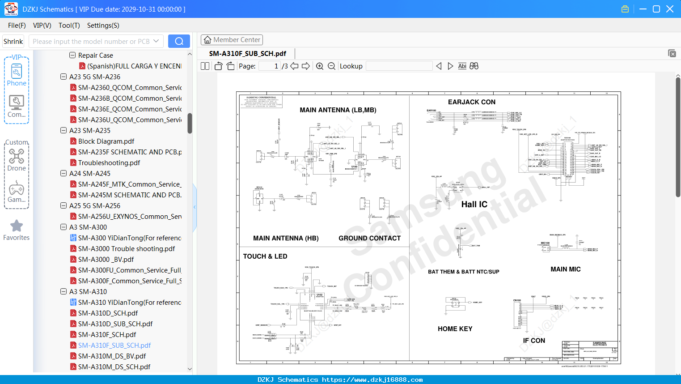Click the blue search button
Image resolution: width=681 pixels, height=384 pixels.
tap(179, 41)
